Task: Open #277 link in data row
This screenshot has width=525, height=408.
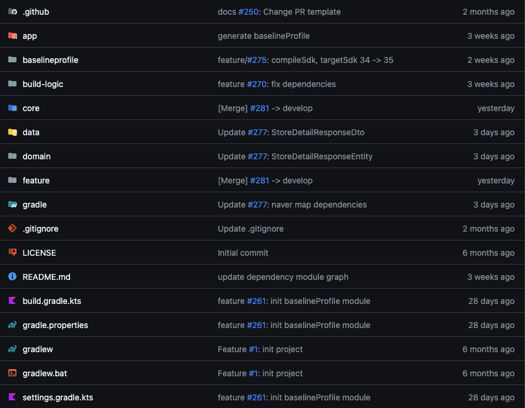Action: point(257,132)
